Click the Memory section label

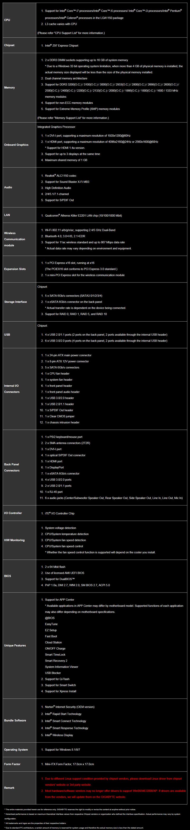pyautogui.click(x=9, y=88)
